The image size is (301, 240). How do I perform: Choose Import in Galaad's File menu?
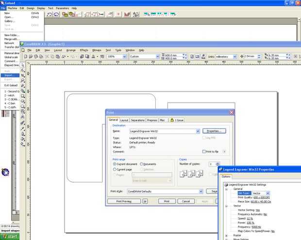click(x=10, y=75)
